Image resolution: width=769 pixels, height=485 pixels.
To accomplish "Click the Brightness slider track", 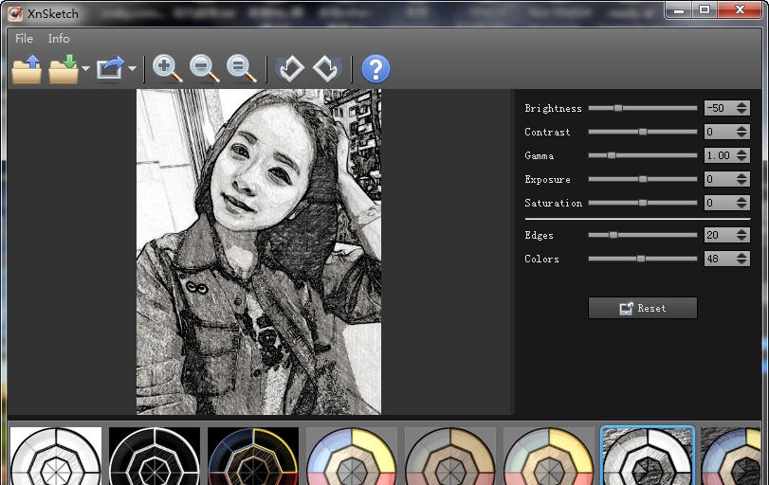I will pyautogui.click(x=654, y=108).
